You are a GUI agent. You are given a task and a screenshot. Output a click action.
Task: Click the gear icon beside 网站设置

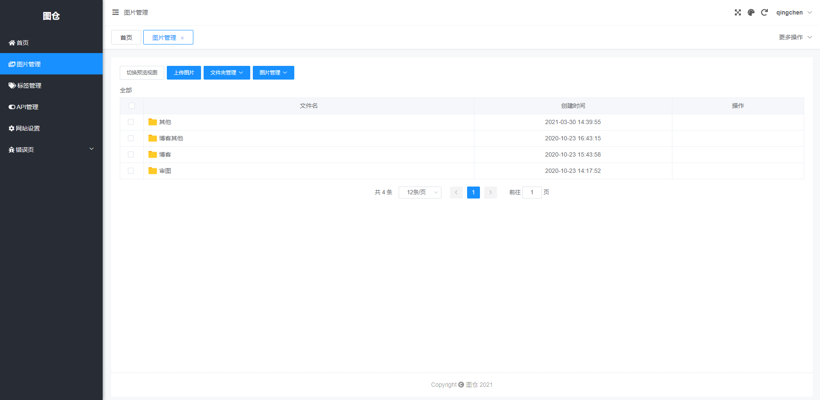(12, 128)
